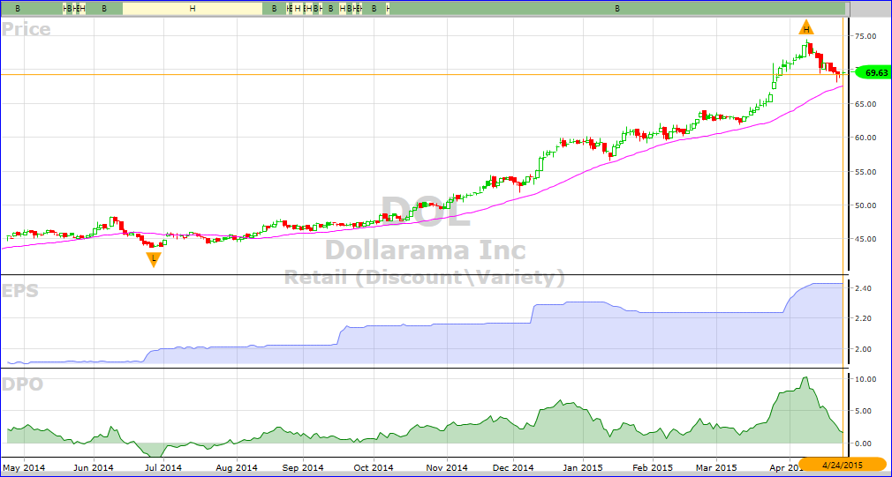
Task: Click the 75.00 price axis value
Action: click(x=867, y=36)
